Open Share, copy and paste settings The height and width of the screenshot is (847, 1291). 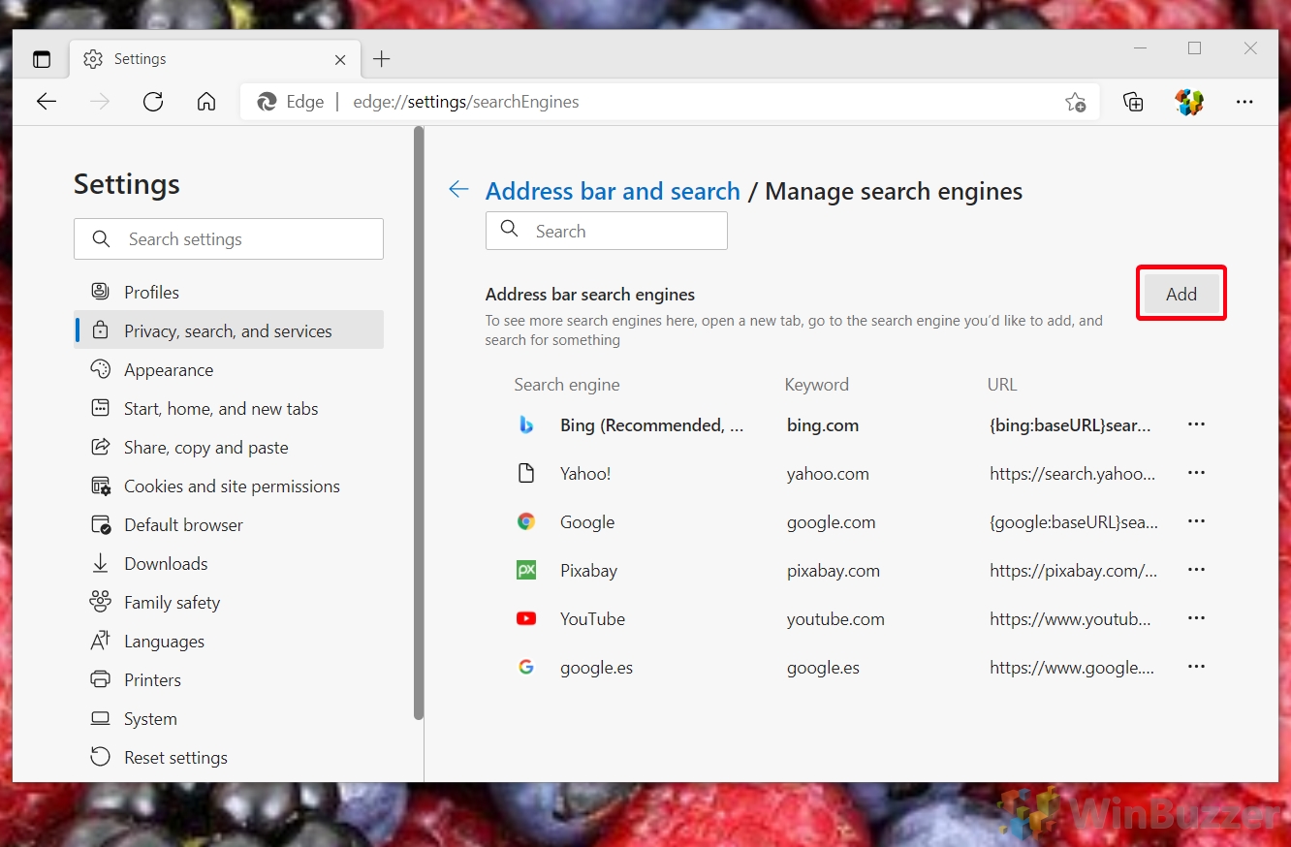(229, 447)
